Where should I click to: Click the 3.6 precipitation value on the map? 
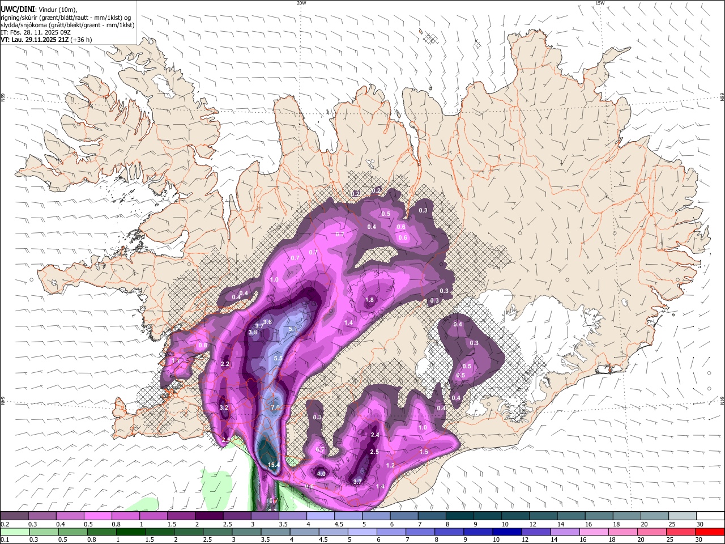pos(268,322)
